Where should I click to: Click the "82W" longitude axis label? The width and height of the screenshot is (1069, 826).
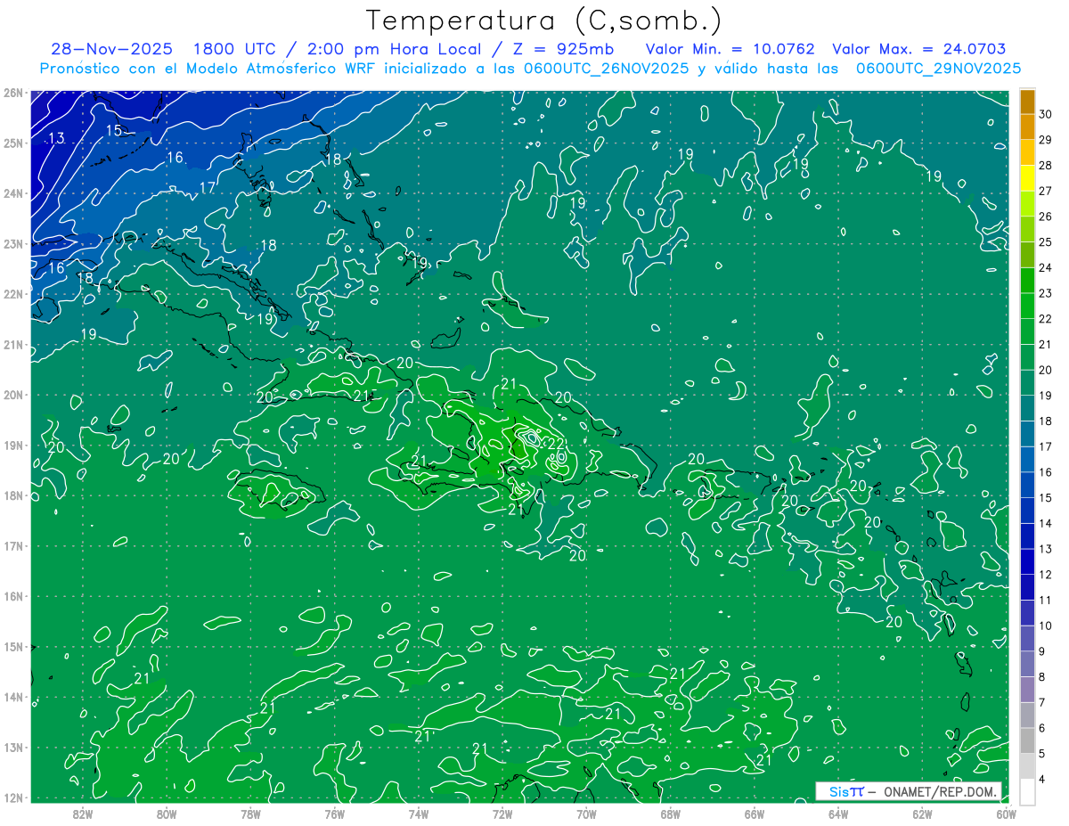coord(83,813)
